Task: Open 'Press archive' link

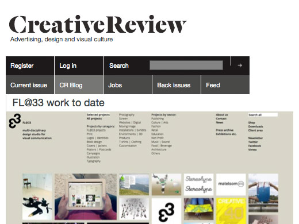Action: click(x=225, y=130)
